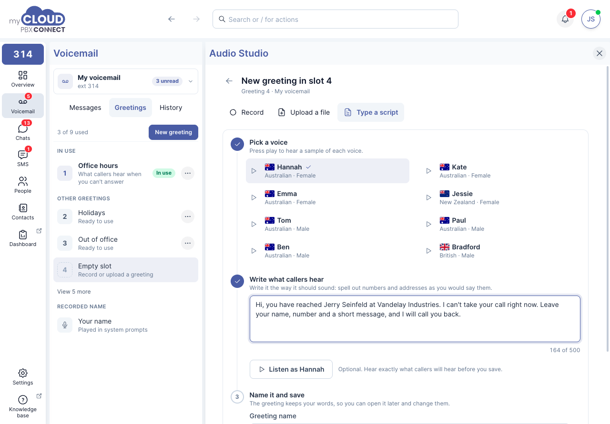This screenshot has width=610, height=424.
Task: Play the Paul voice sample
Action: [429, 224]
